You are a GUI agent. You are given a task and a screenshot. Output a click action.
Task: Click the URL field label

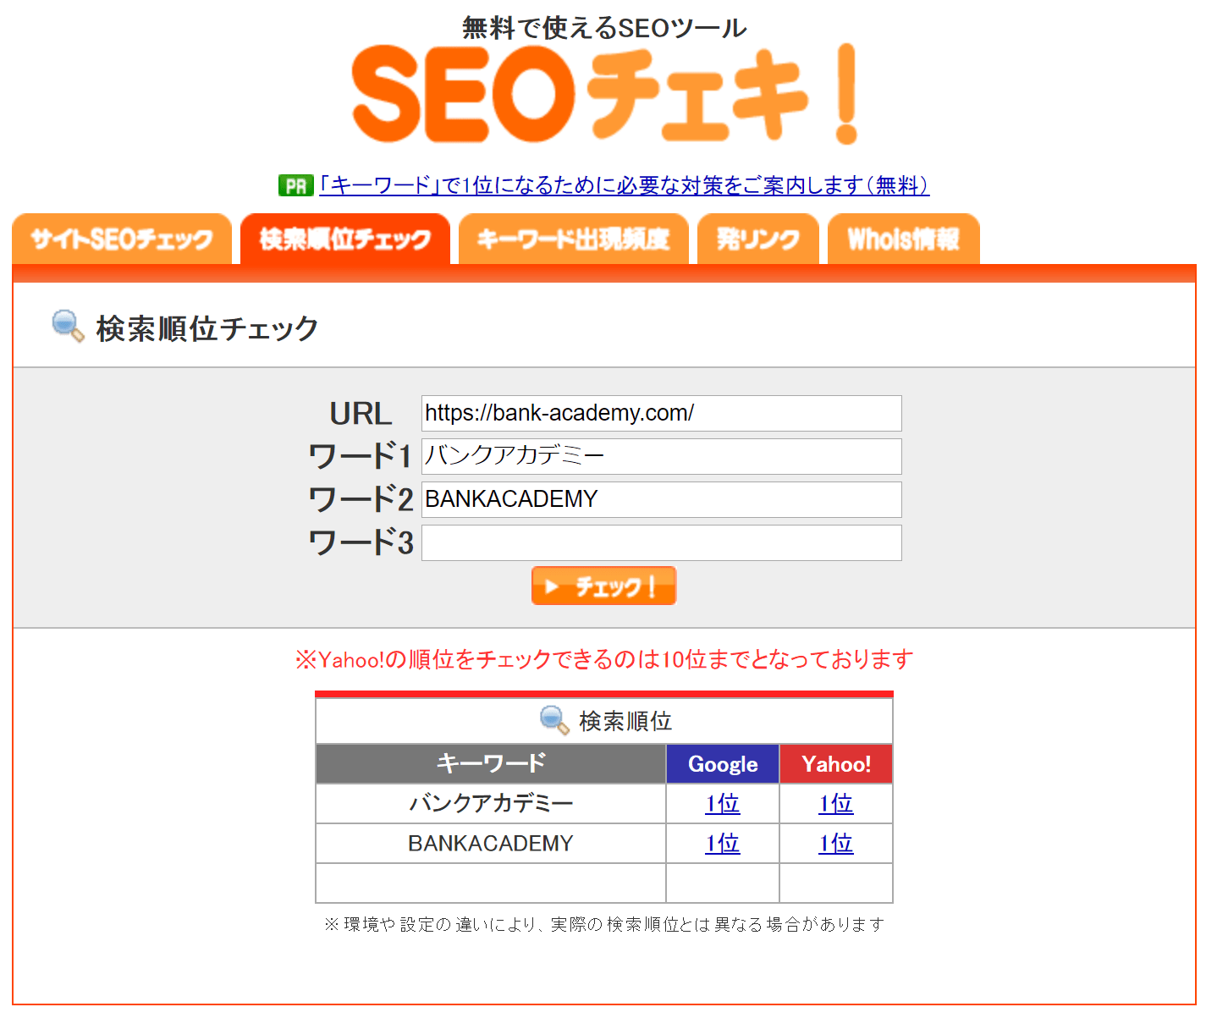(361, 414)
